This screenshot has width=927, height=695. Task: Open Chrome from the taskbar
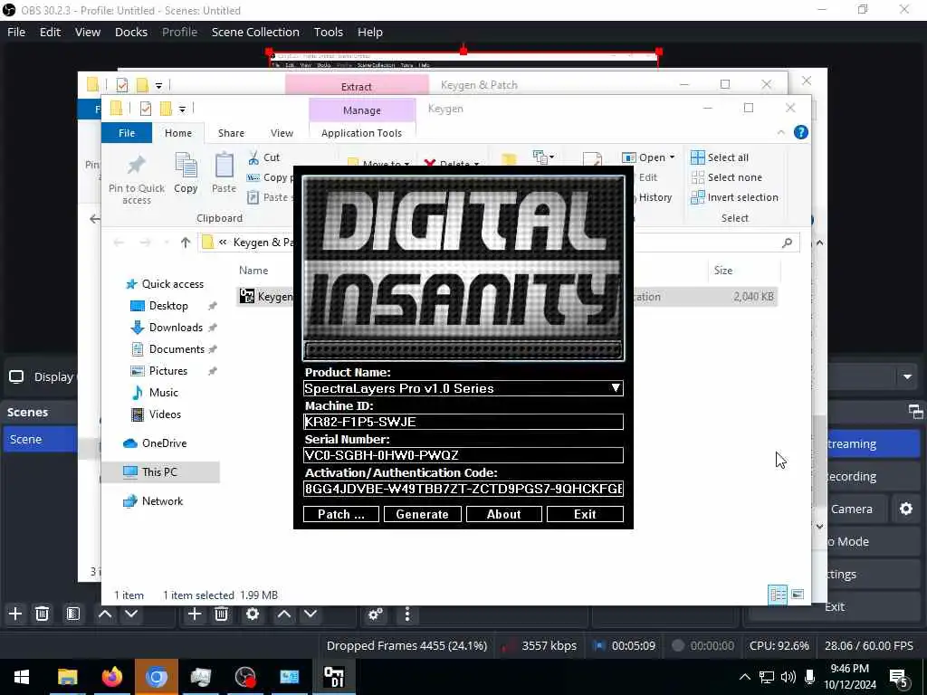156,677
